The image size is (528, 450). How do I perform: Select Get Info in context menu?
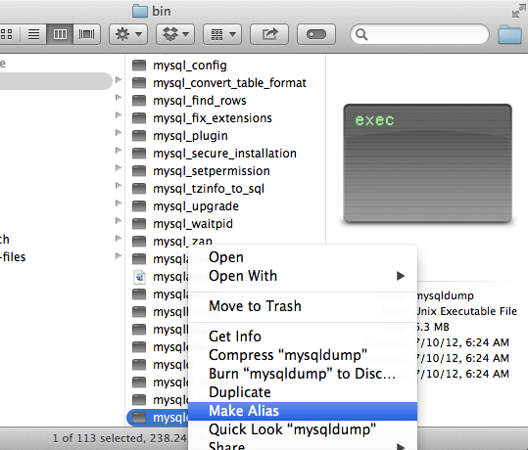click(x=235, y=337)
